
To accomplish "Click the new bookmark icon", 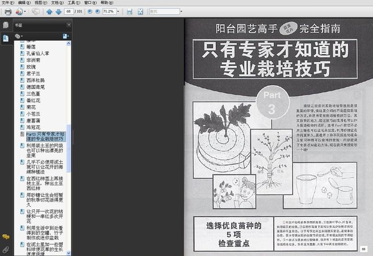I will [65, 36].
